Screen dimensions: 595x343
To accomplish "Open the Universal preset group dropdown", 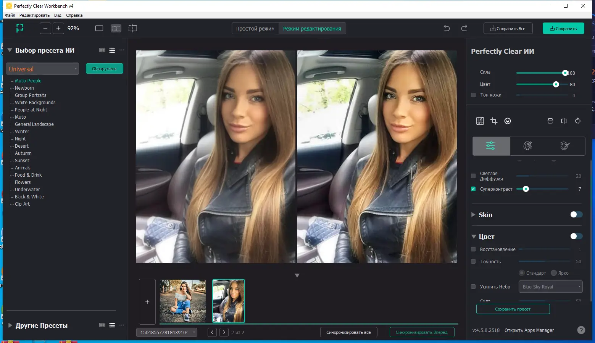I will coord(42,69).
